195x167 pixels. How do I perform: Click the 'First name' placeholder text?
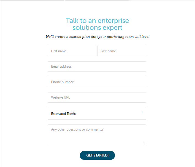(x=59, y=51)
